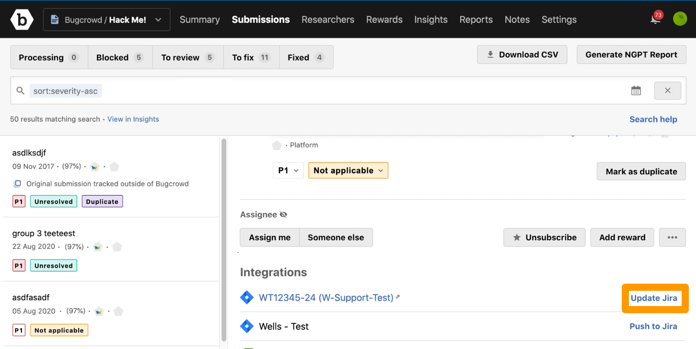Image resolution: width=696 pixels, height=349 pixels.
Task: Click the Assign me button
Action: [270, 238]
